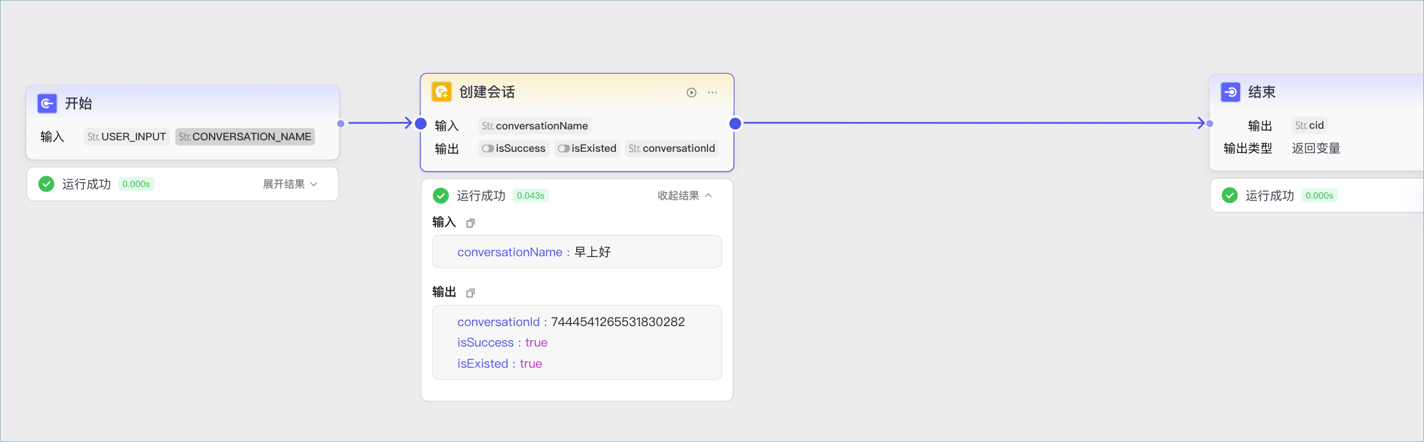Expand the Start node run result
This screenshot has height=442, width=1424.
click(290, 184)
